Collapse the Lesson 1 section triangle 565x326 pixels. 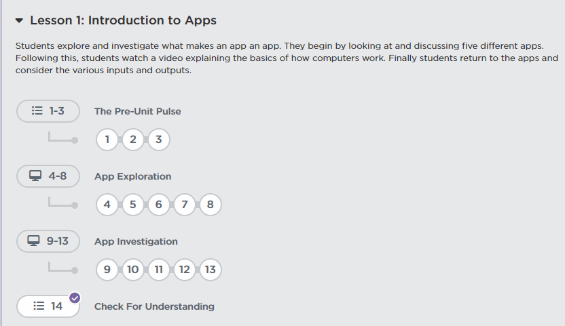pos(19,20)
